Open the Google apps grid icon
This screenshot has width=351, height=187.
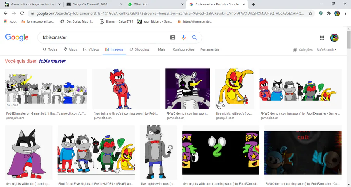322,37
